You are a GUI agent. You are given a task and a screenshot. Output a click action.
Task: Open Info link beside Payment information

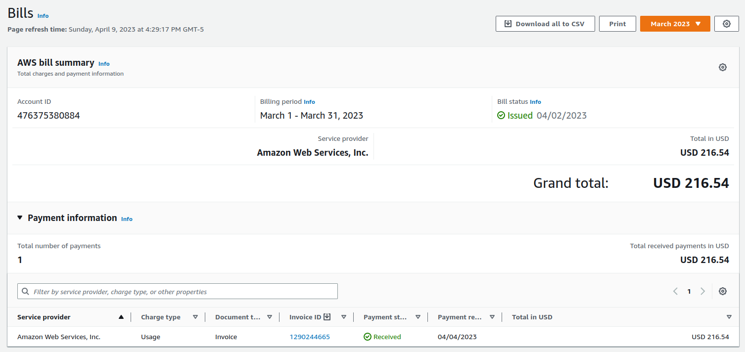pyautogui.click(x=127, y=219)
